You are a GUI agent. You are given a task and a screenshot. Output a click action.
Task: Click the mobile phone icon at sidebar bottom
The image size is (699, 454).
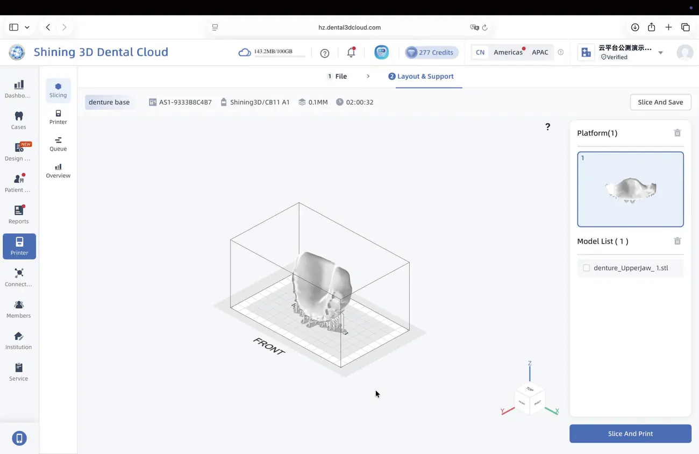19,438
